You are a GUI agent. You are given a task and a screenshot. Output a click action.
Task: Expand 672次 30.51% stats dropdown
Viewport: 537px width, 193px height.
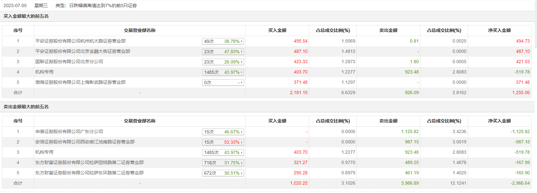coord(223,173)
